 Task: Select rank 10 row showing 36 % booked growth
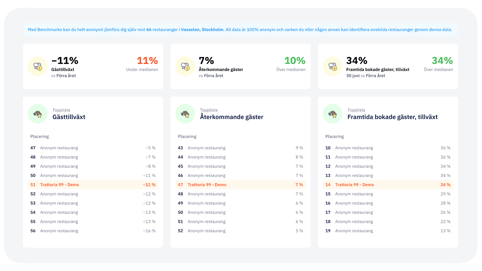point(388,148)
